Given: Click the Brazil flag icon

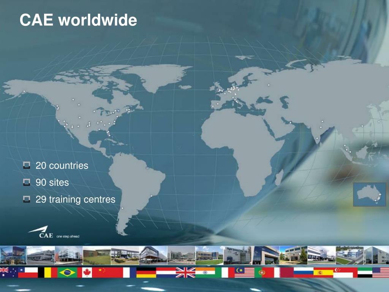Looking at the screenshot, I should (x=66, y=273).
